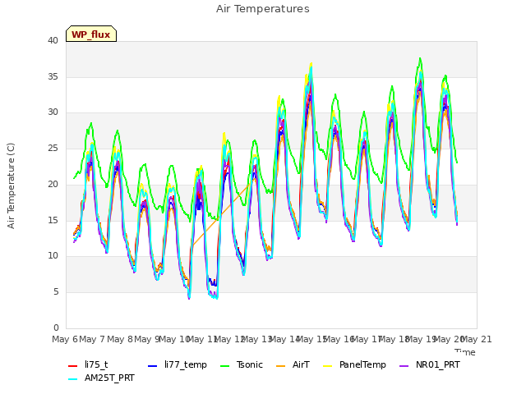
Task: Click the 30 y-axis tick label
Action: coord(53,112)
